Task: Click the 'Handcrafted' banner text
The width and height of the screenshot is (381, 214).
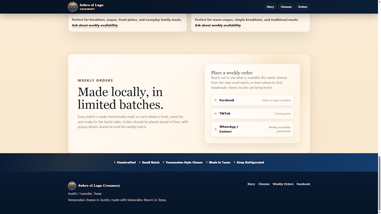Action: (x=126, y=162)
